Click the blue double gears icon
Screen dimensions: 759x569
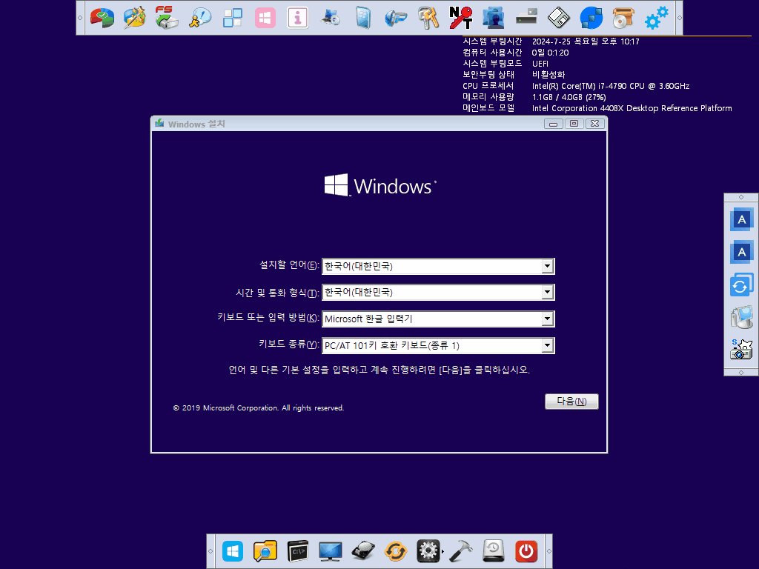pos(657,18)
